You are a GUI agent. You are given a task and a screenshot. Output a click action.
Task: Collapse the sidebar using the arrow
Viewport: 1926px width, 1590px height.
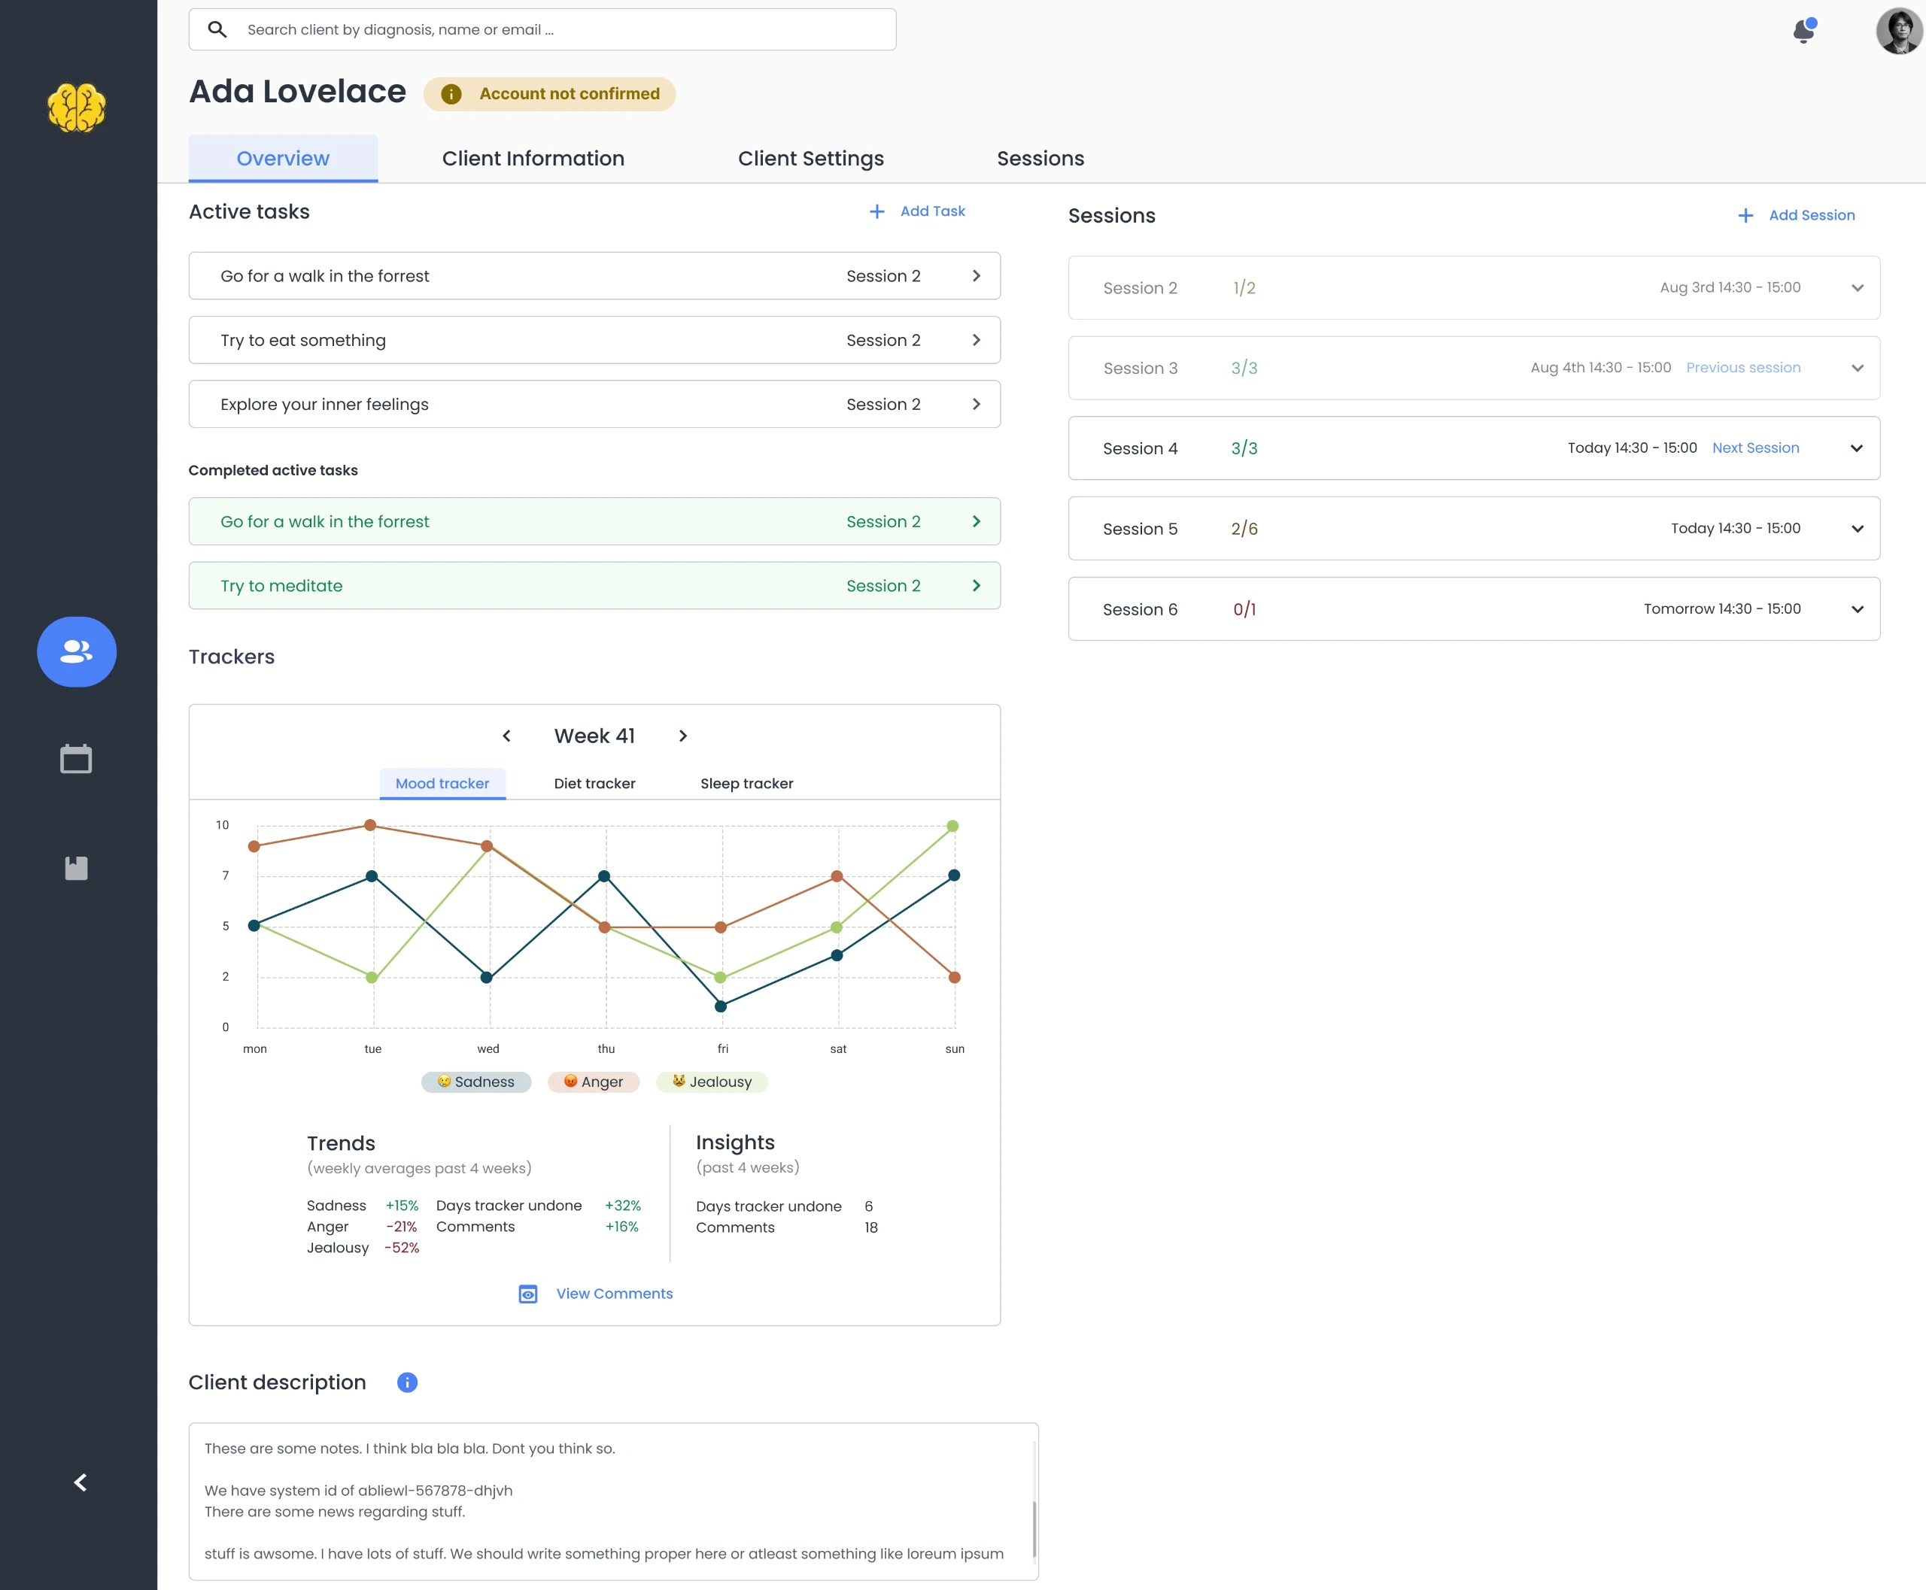tap(80, 1482)
